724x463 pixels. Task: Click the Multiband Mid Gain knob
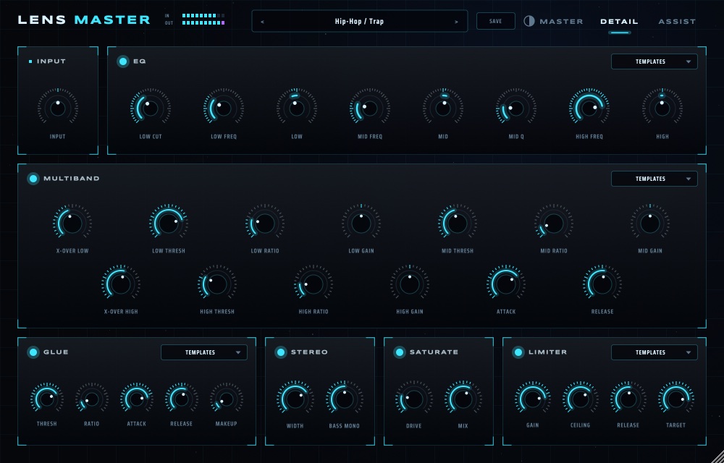pos(649,224)
